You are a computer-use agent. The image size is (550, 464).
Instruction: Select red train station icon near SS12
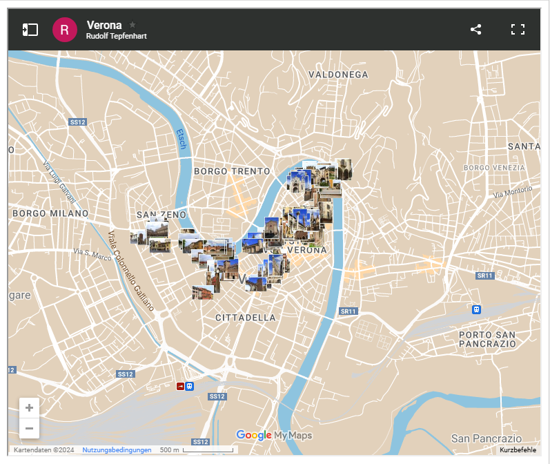click(x=181, y=387)
